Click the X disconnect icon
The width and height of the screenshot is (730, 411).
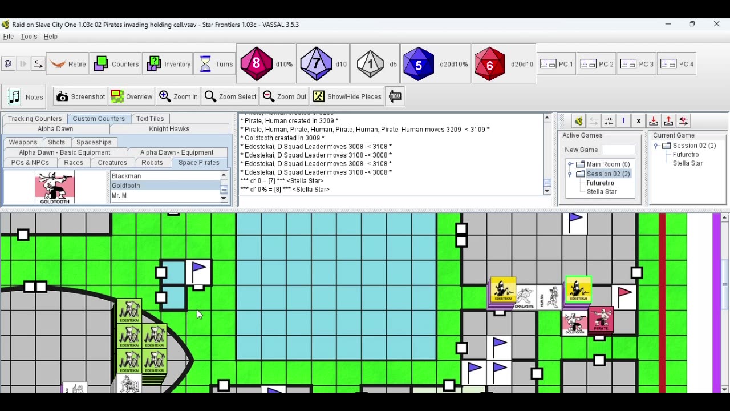(x=638, y=121)
